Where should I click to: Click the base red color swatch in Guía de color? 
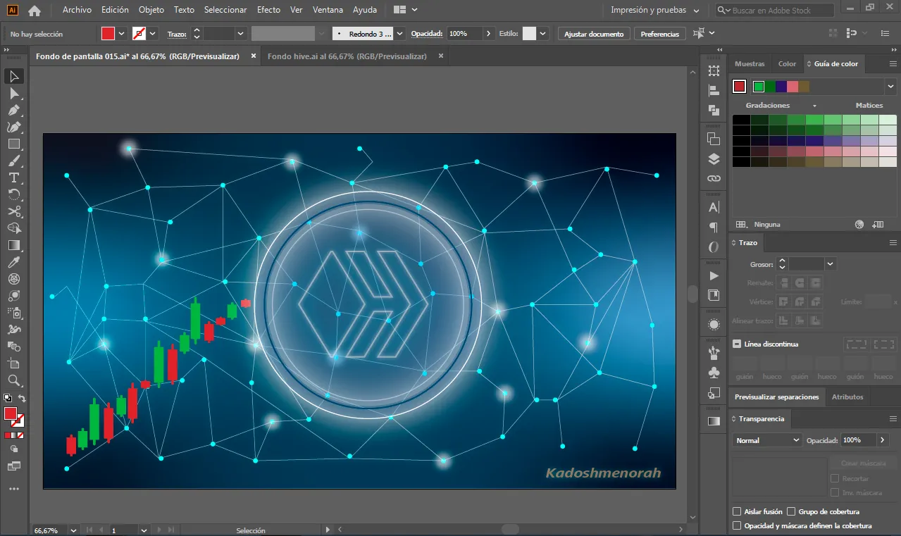click(739, 86)
